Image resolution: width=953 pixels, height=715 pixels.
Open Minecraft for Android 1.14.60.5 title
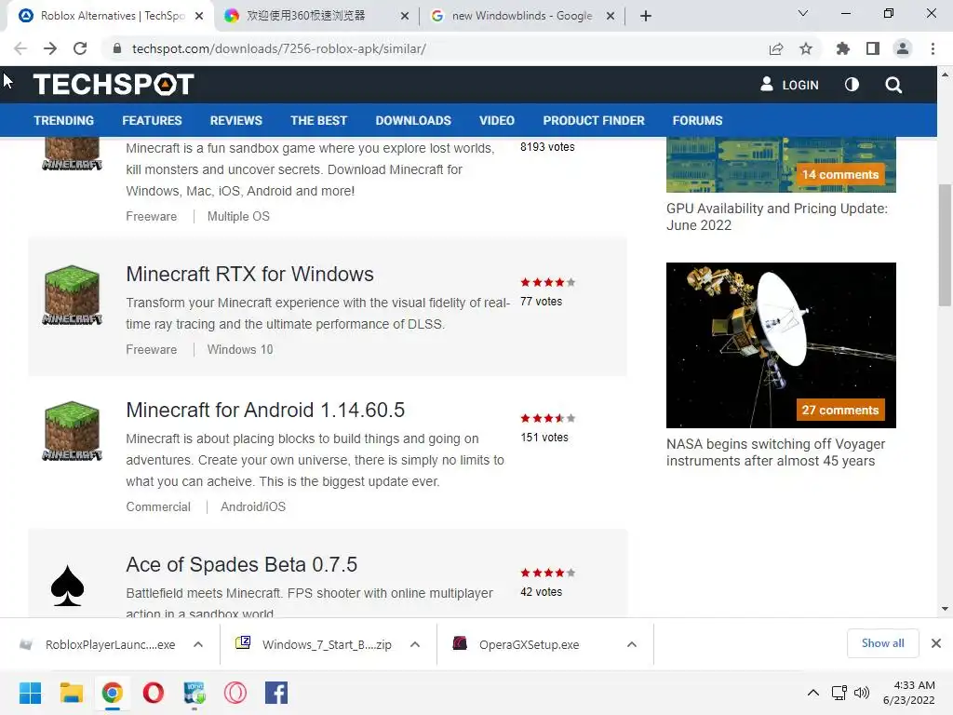(x=265, y=410)
